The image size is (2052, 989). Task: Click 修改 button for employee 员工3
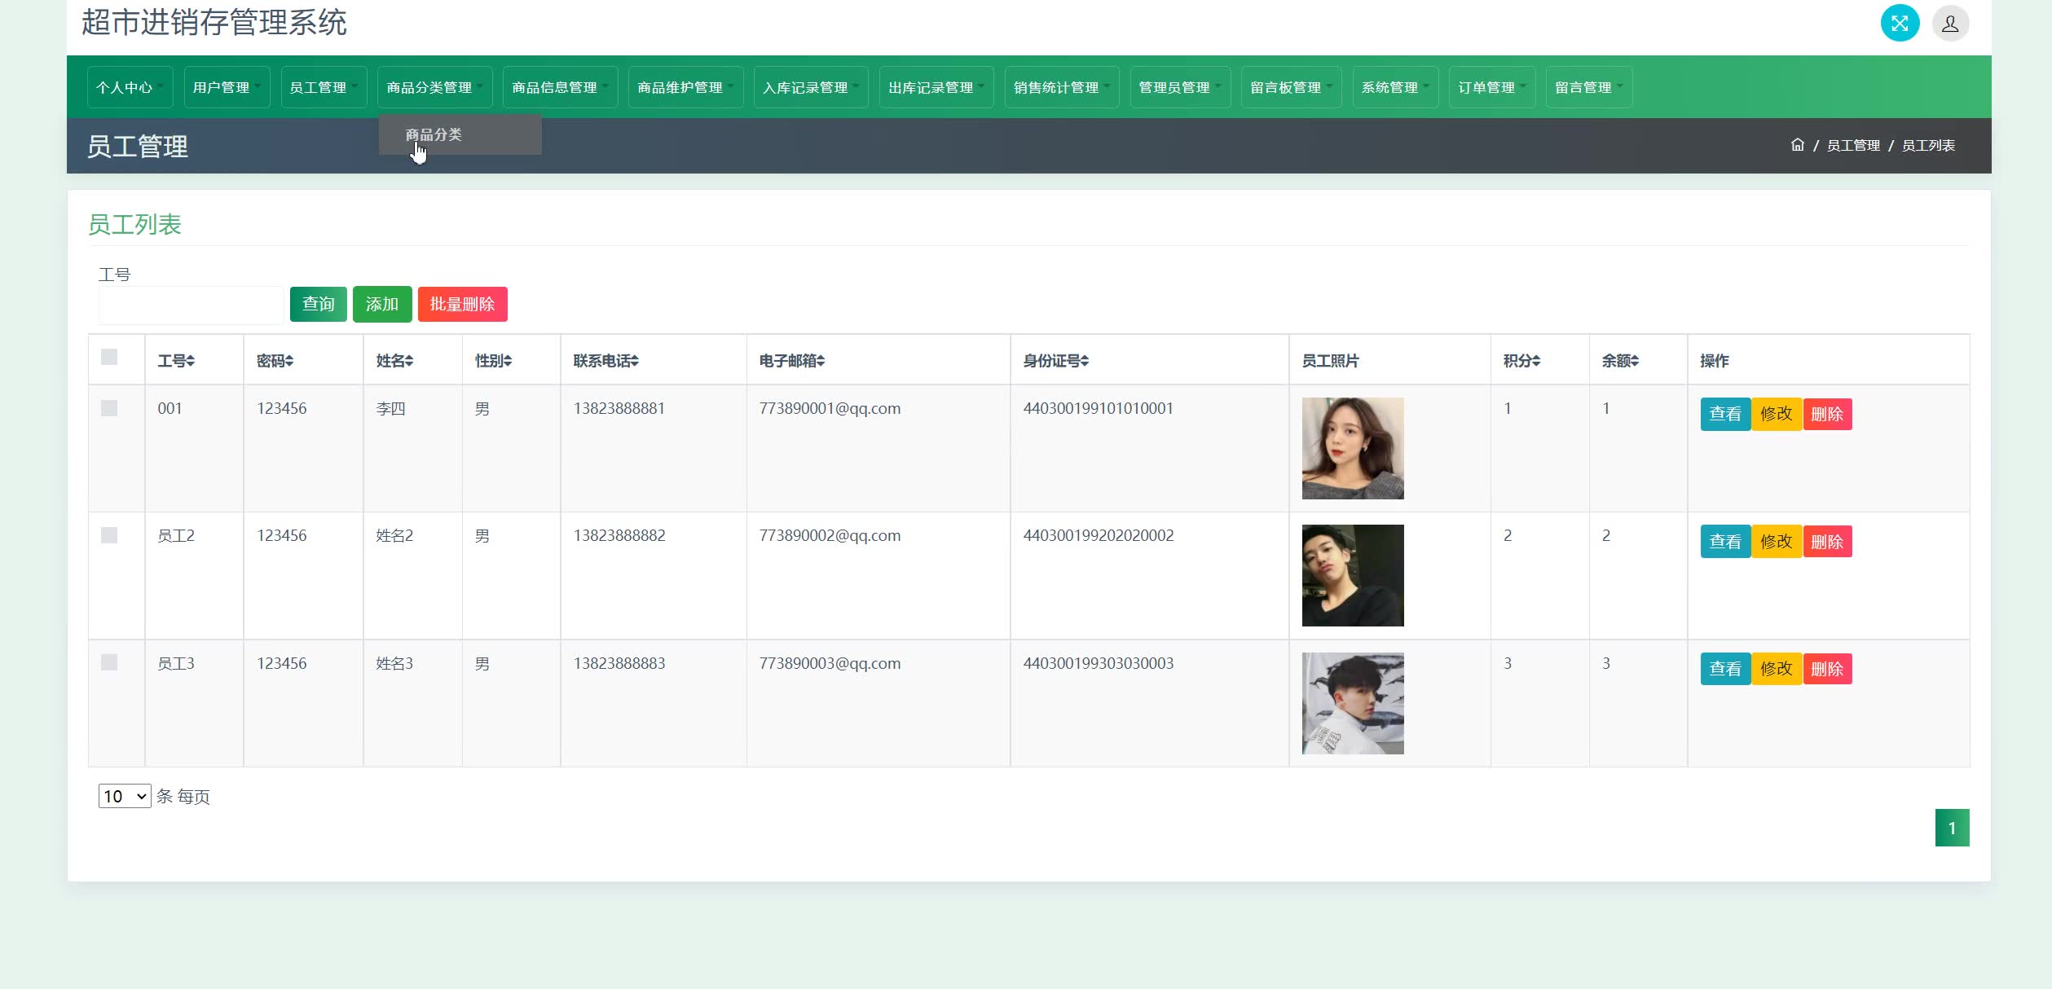click(1776, 669)
